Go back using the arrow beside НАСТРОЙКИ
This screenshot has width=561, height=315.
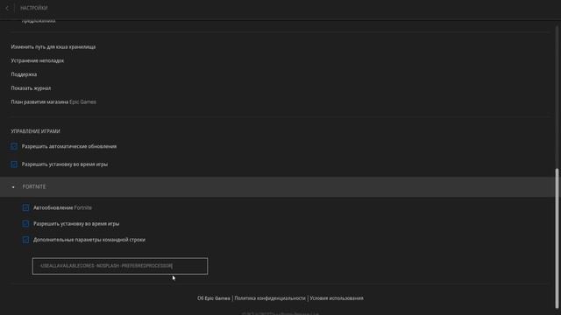click(x=7, y=8)
